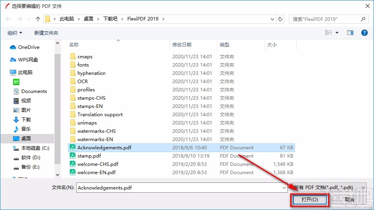Select Acknowledgements.pdf file
The image size is (374, 210).
tap(181, 148)
